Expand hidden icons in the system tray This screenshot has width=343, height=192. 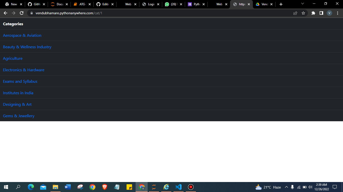[x=287, y=187]
